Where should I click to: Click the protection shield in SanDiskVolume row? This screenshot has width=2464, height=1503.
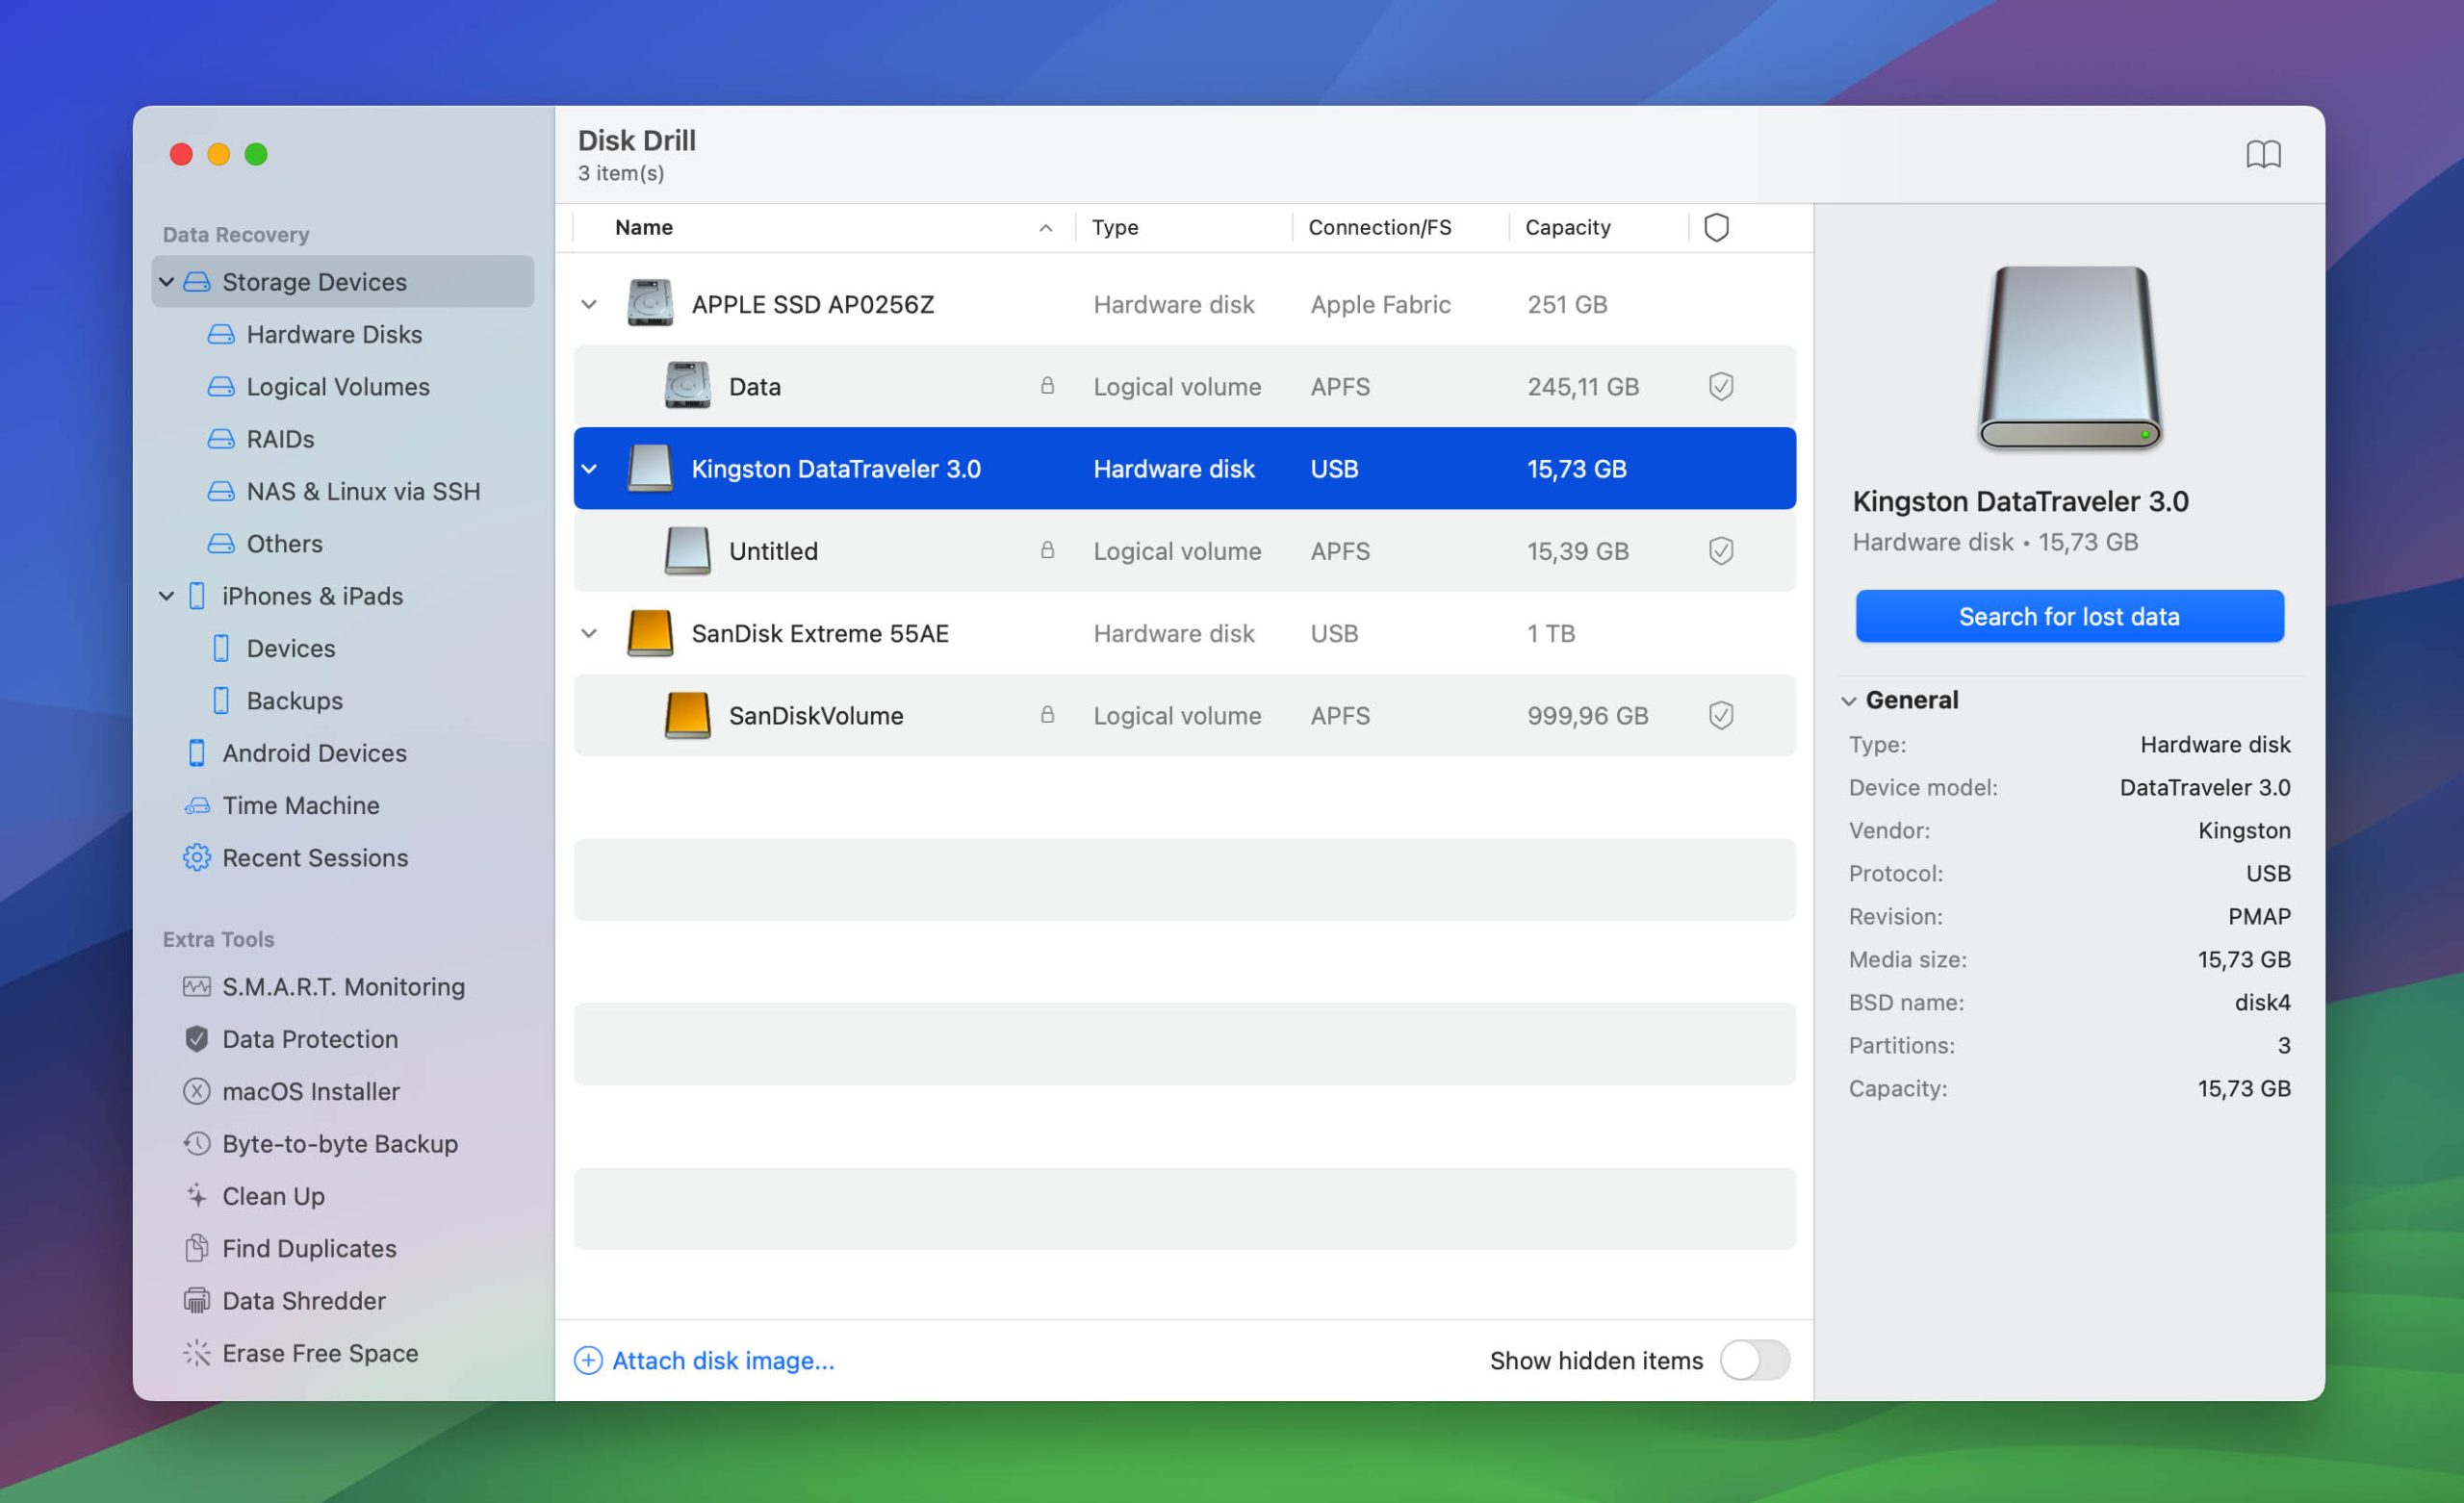[x=1721, y=715]
